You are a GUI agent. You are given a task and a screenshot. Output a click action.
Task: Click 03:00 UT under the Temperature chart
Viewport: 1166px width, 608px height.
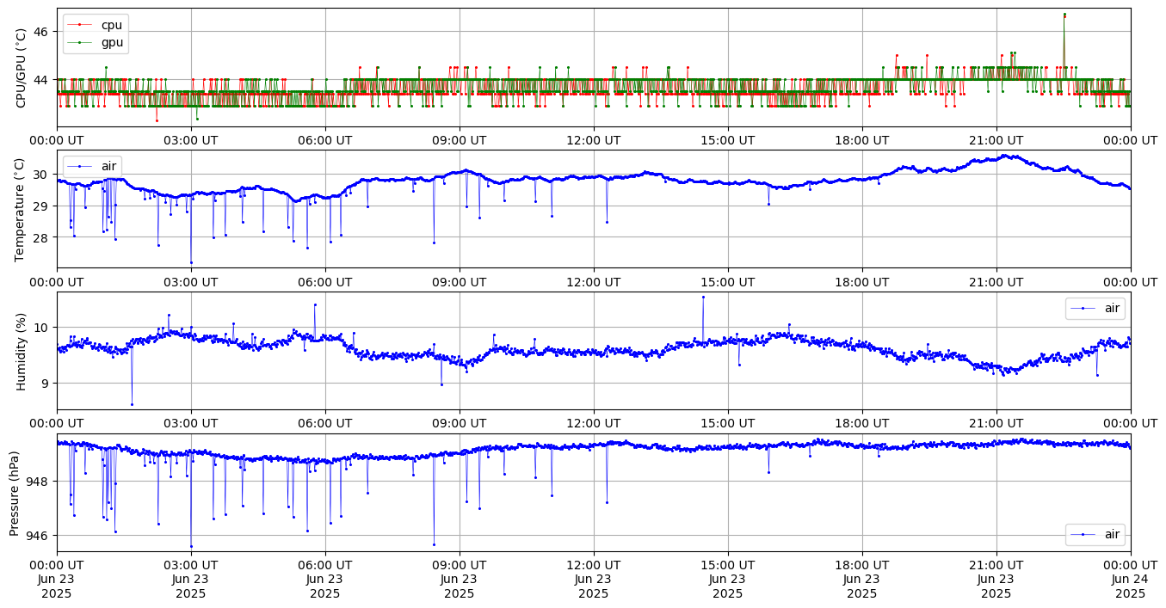(191, 282)
